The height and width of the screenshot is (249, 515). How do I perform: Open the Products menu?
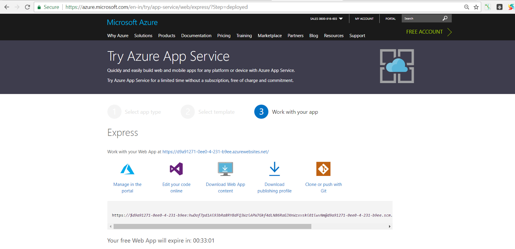point(167,36)
